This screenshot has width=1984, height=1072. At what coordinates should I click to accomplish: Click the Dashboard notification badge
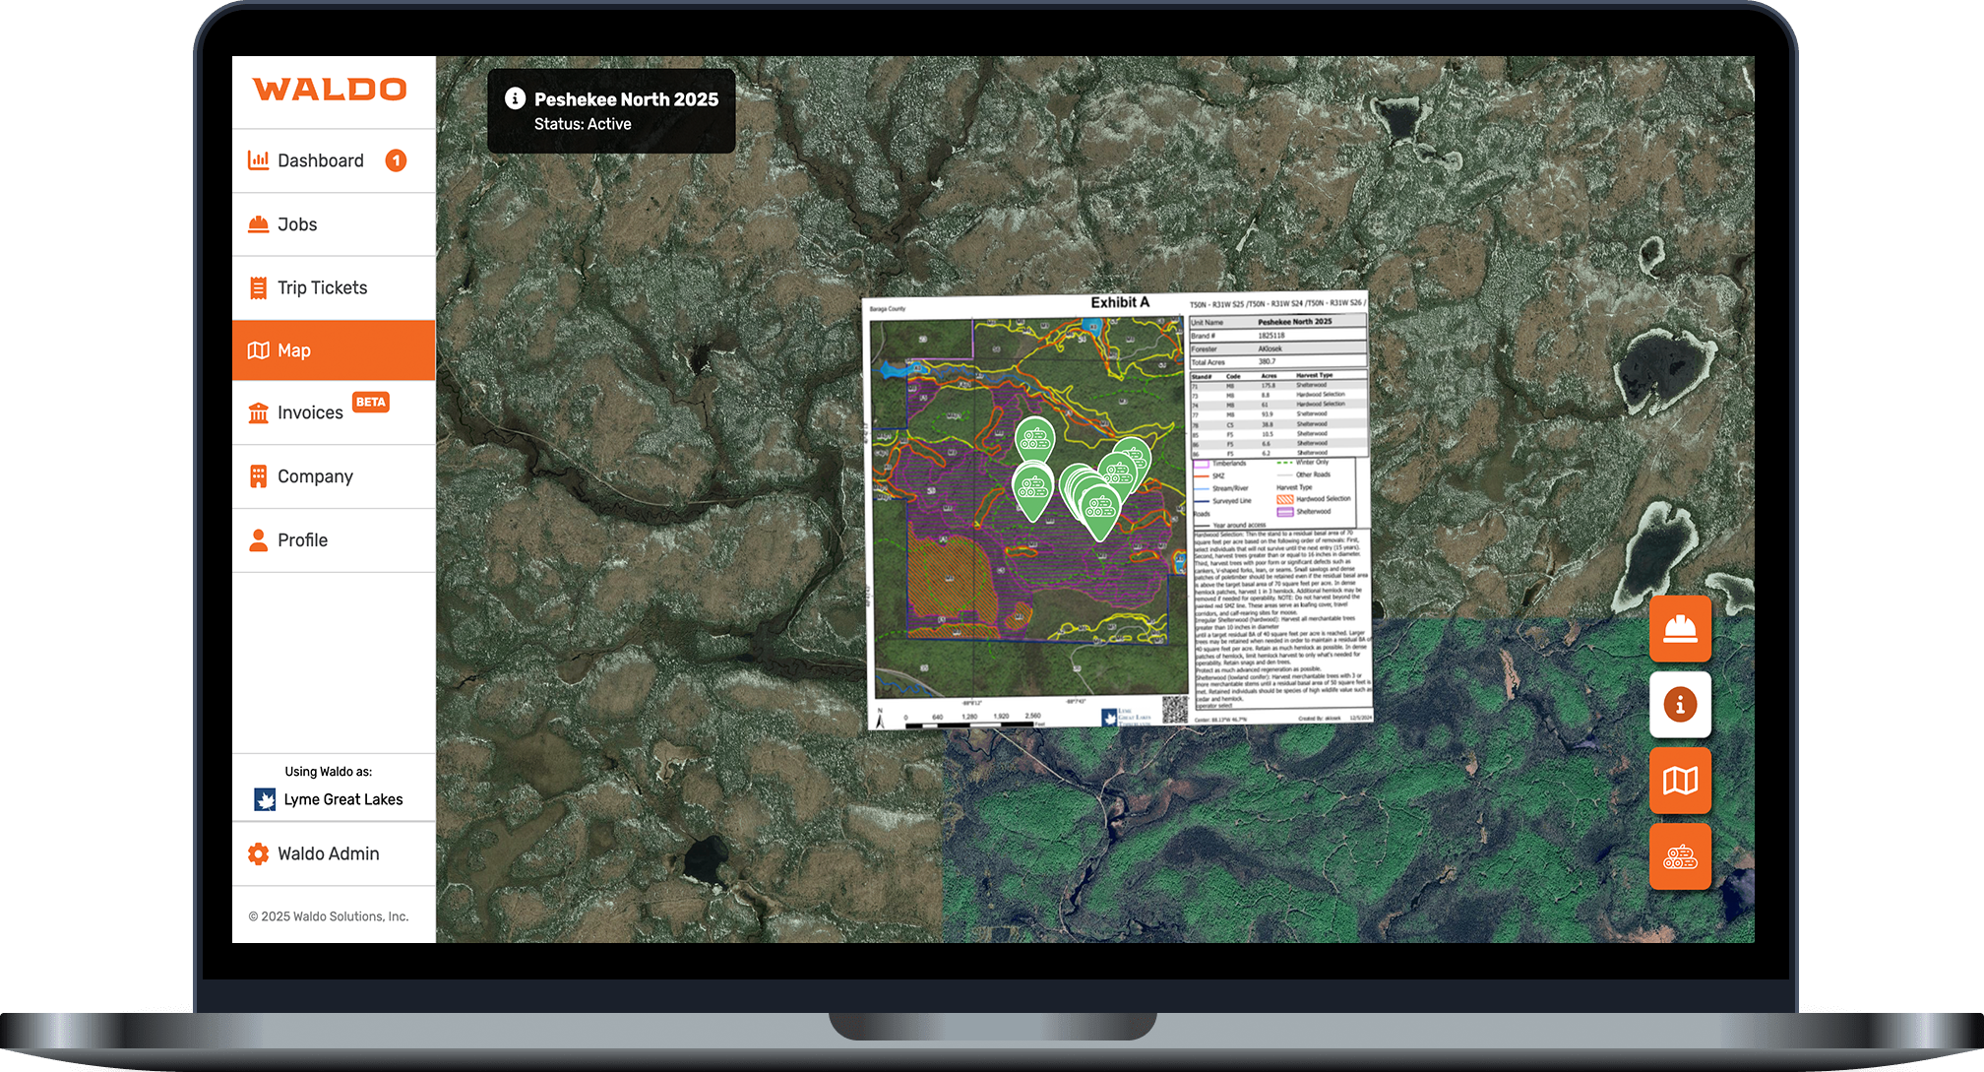click(396, 160)
